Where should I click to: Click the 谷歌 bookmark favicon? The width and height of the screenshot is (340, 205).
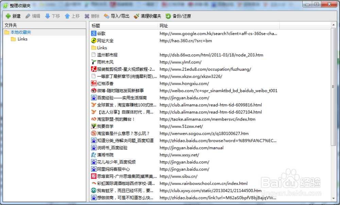tap(94, 33)
